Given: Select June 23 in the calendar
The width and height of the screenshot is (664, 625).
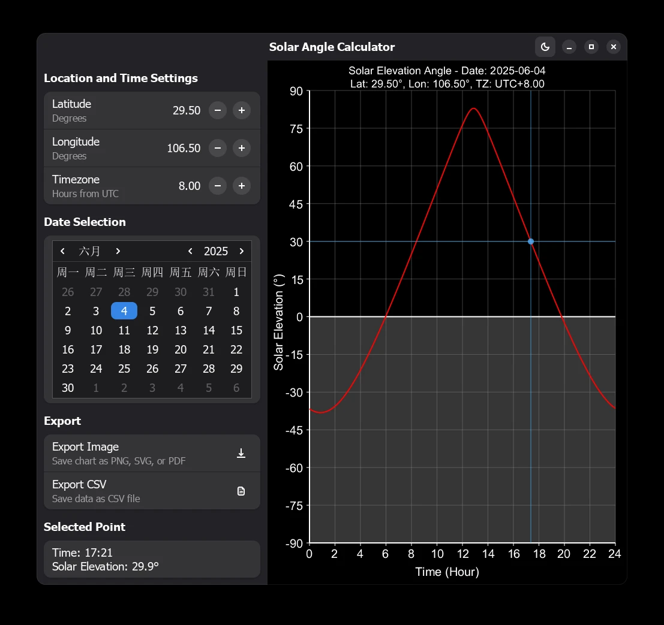Looking at the screenshot, I should click(68, 369).
